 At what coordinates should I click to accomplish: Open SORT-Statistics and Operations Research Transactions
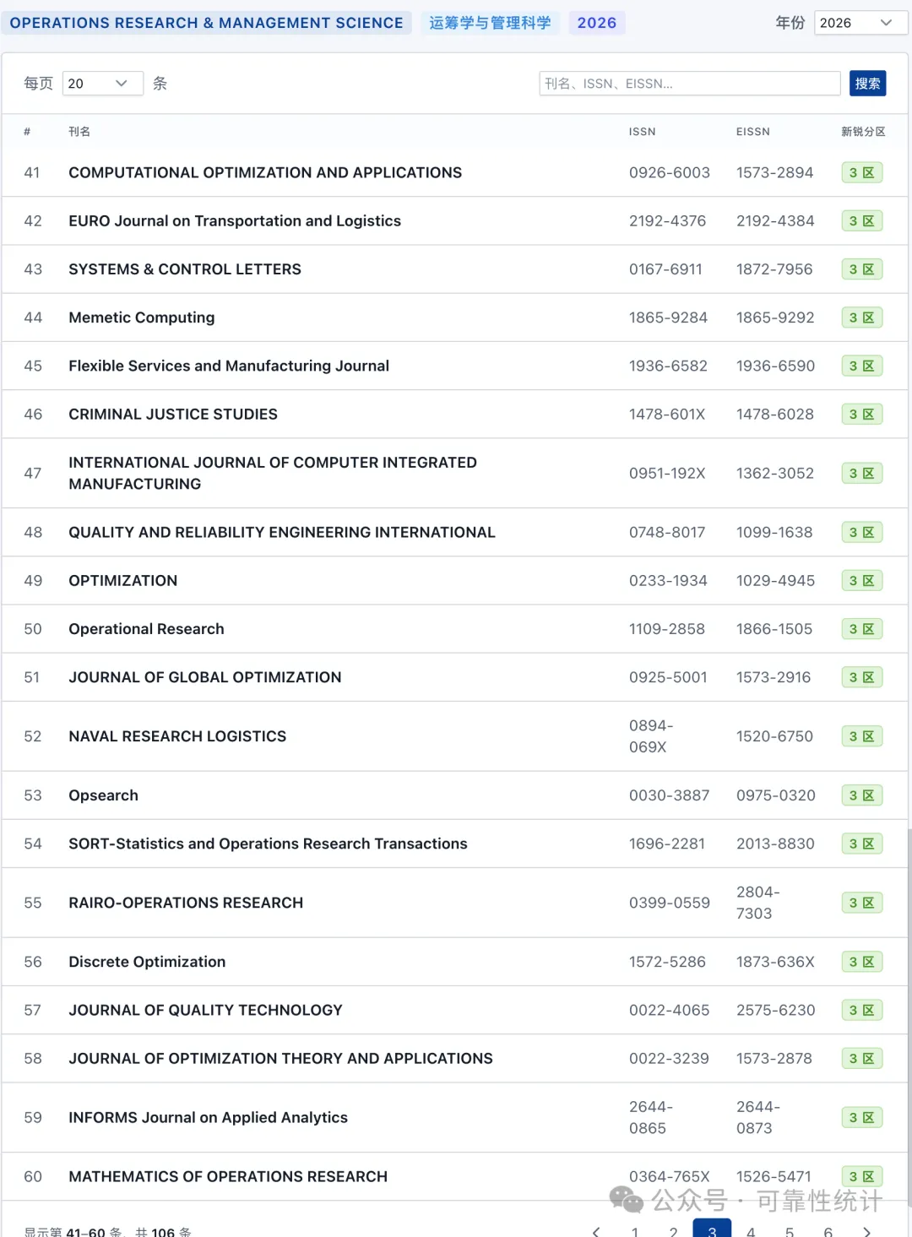click(268, 844)
